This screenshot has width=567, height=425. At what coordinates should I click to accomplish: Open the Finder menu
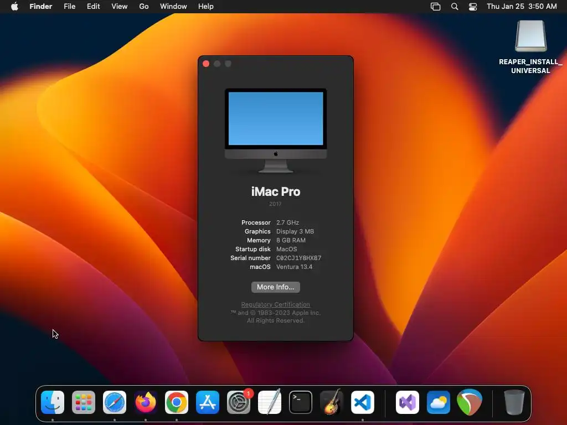pyautogui.click(x=41, y=7)
